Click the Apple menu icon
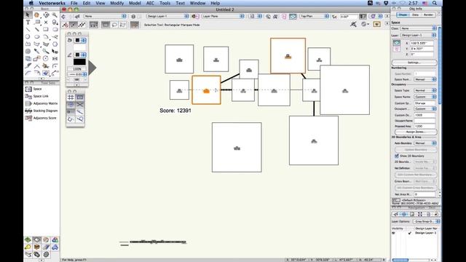Viewport: 466px width, 262px height. [x=31, y=3]
